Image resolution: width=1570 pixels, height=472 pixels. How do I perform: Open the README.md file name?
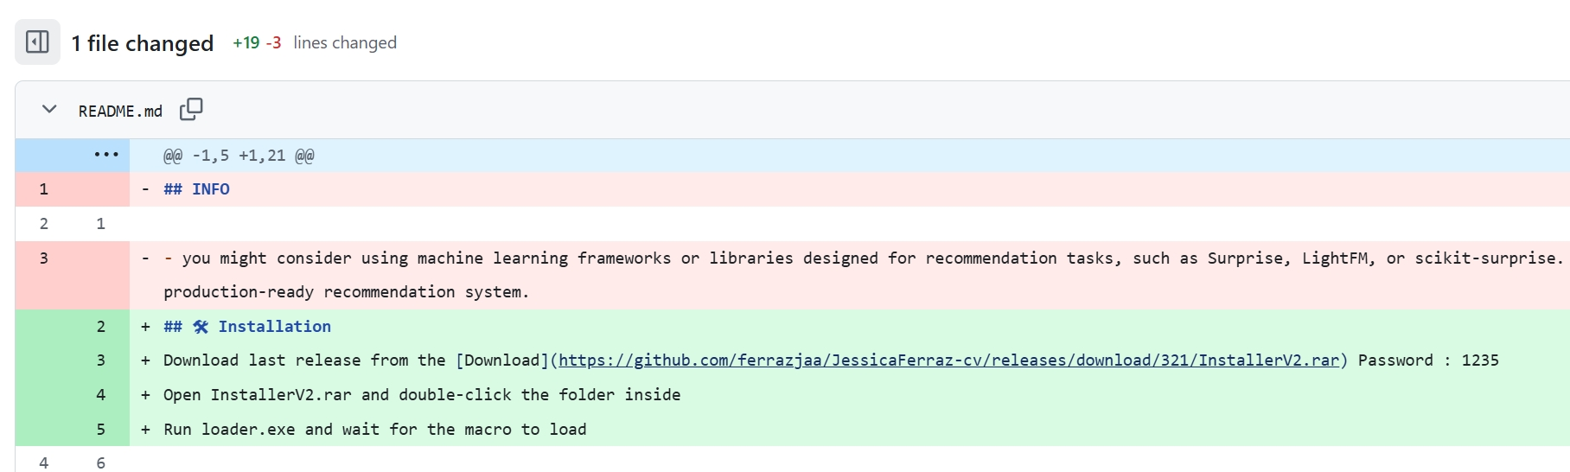(x=120, y=111)
